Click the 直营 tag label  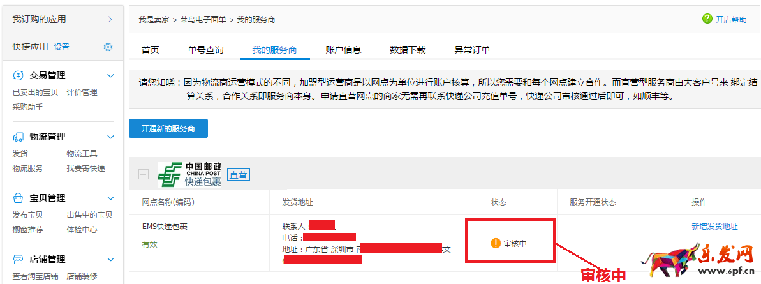(239, 174)
